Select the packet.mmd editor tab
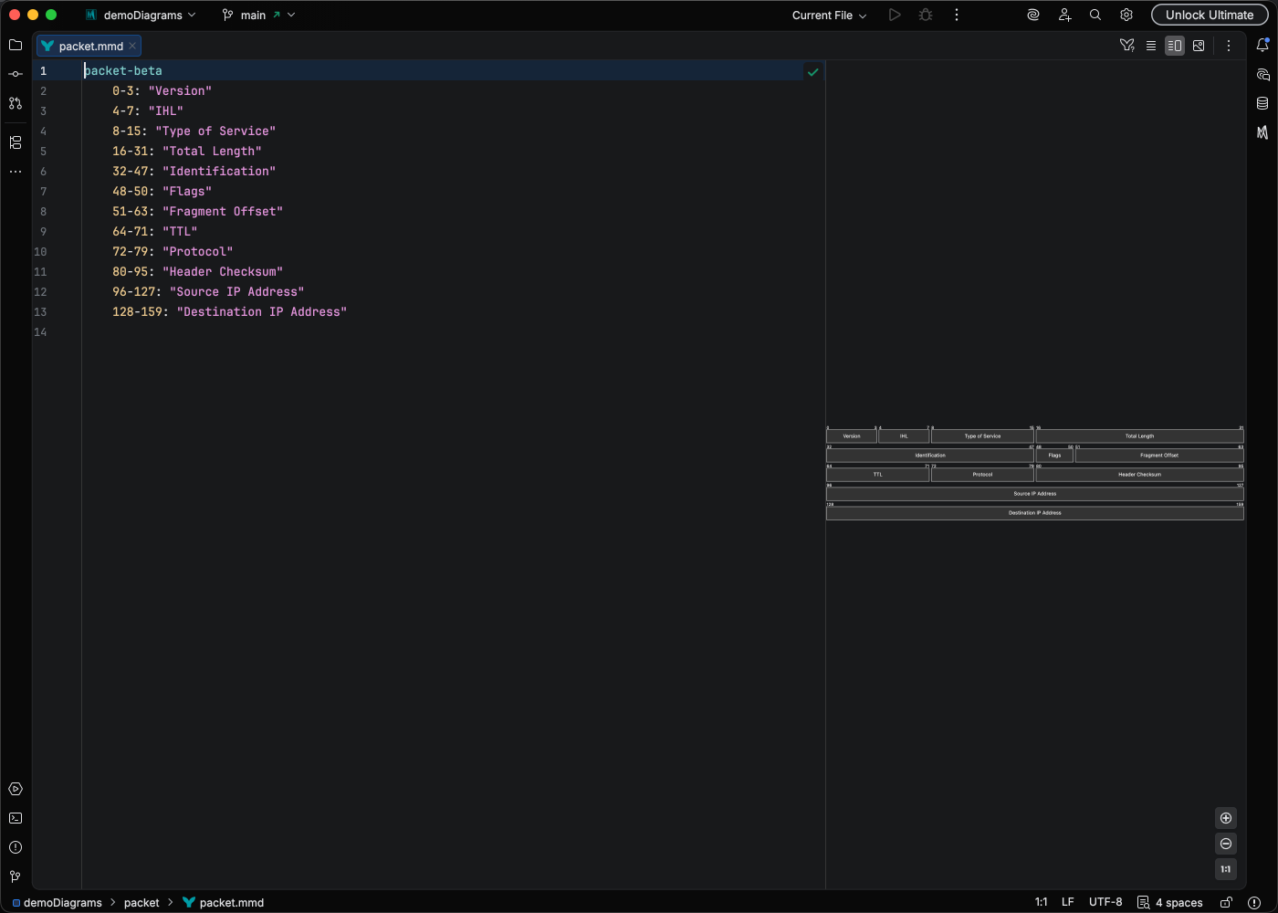 pyautogui.click(x=89, y=46)
